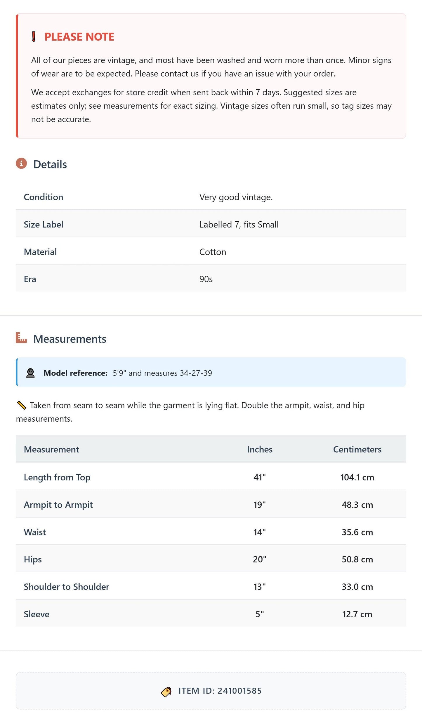This screenshot has height=723, width=422.
Task: Click the model silhouette icon
Action: coord(30,373)
